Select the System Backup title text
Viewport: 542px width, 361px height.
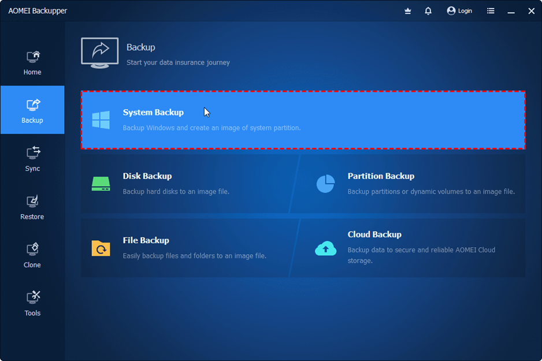tap(153, 113)
